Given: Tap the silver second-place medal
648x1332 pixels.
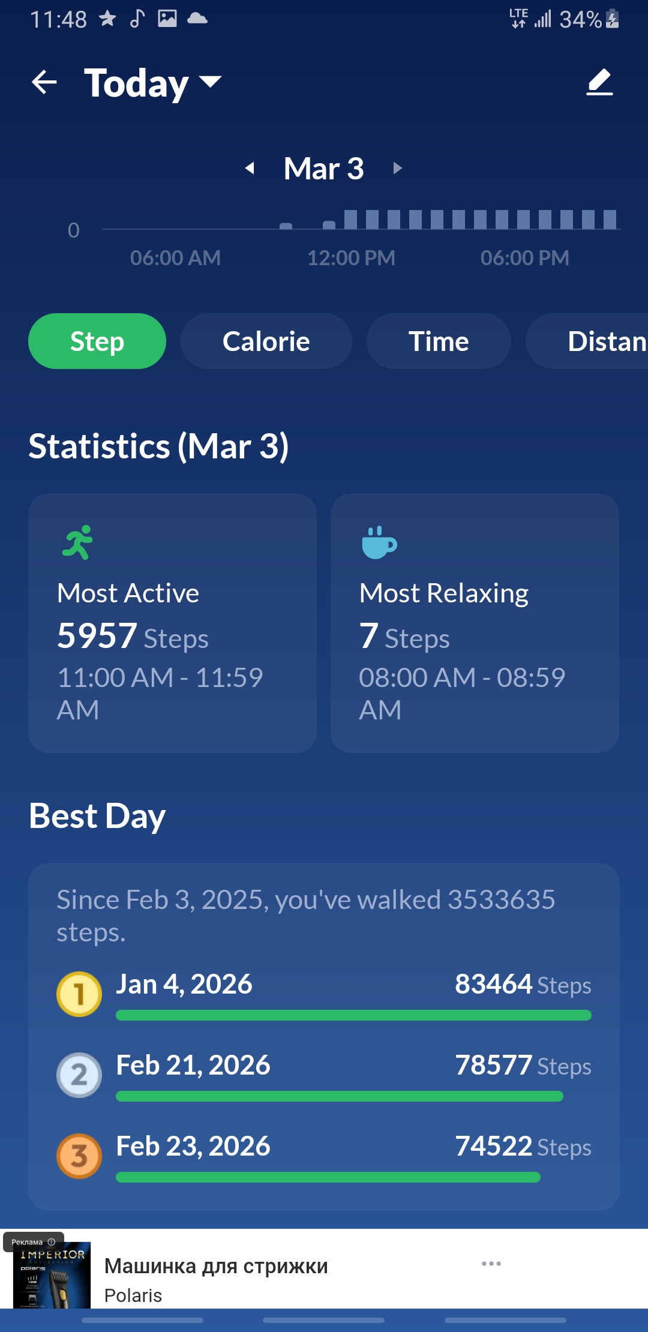Looking at the screenshot, I should [79, 1075].
